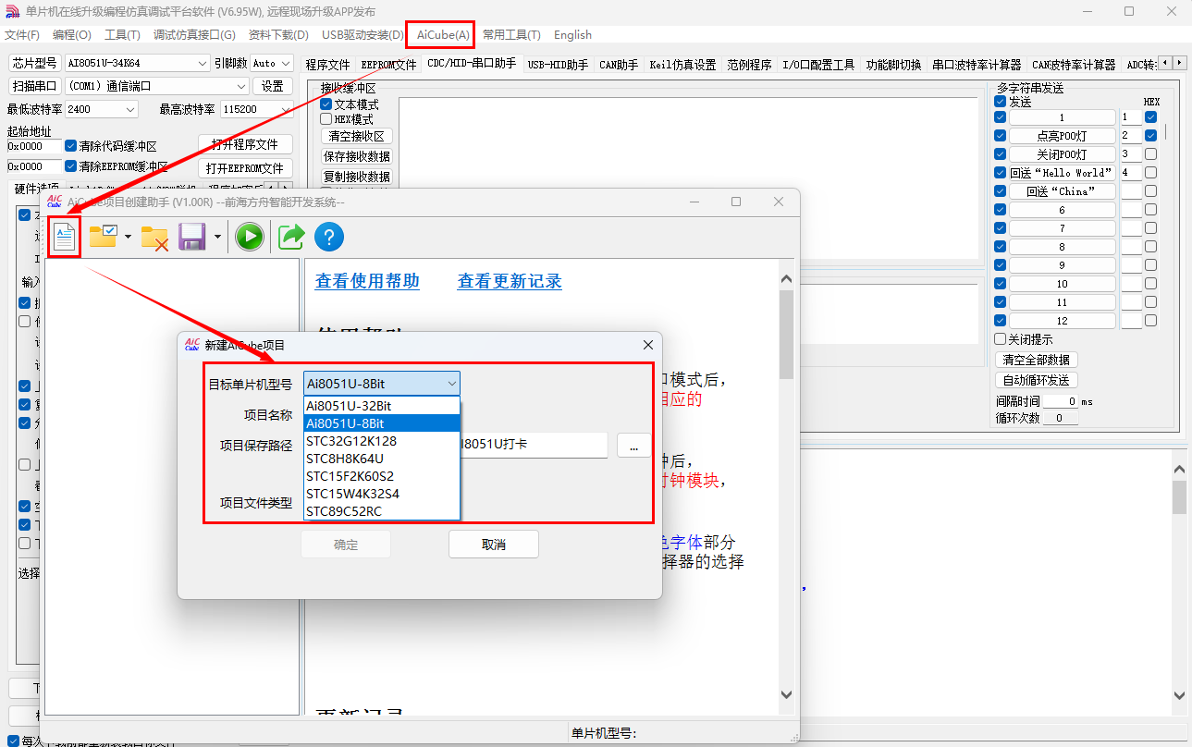1192x747 pixels.
Task: Open the 编程(O) menu
Action: tap(72, 35)
